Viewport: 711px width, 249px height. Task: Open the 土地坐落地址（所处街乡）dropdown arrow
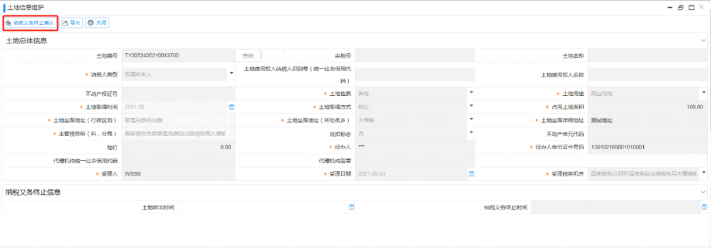click(x=471, y=120)
